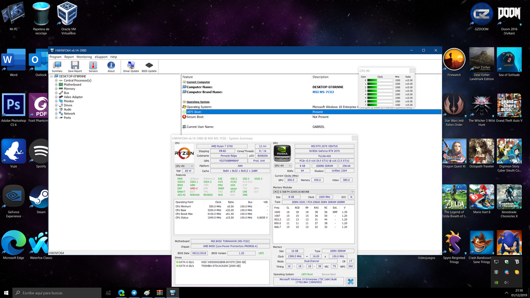Open the Memory Modules G Skill dropdown
Viewport: 530px width, 298px height.
pos(313,192)
